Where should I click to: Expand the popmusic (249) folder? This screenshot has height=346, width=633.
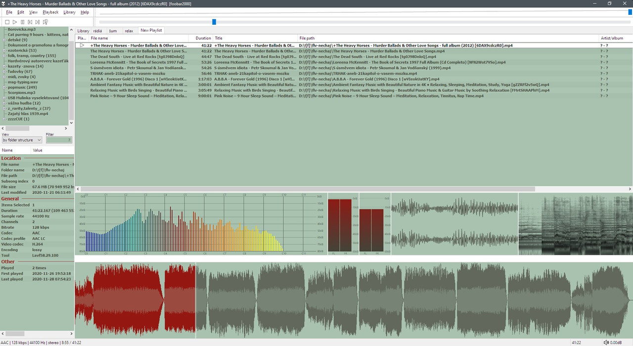(4, 87)
